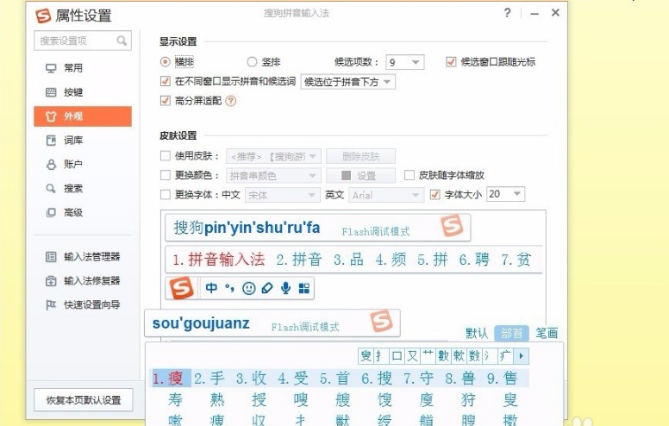The height and width of the screenshot is (426, 669).
Task: Filter by the 又 radical button
Action: (412, 355)
